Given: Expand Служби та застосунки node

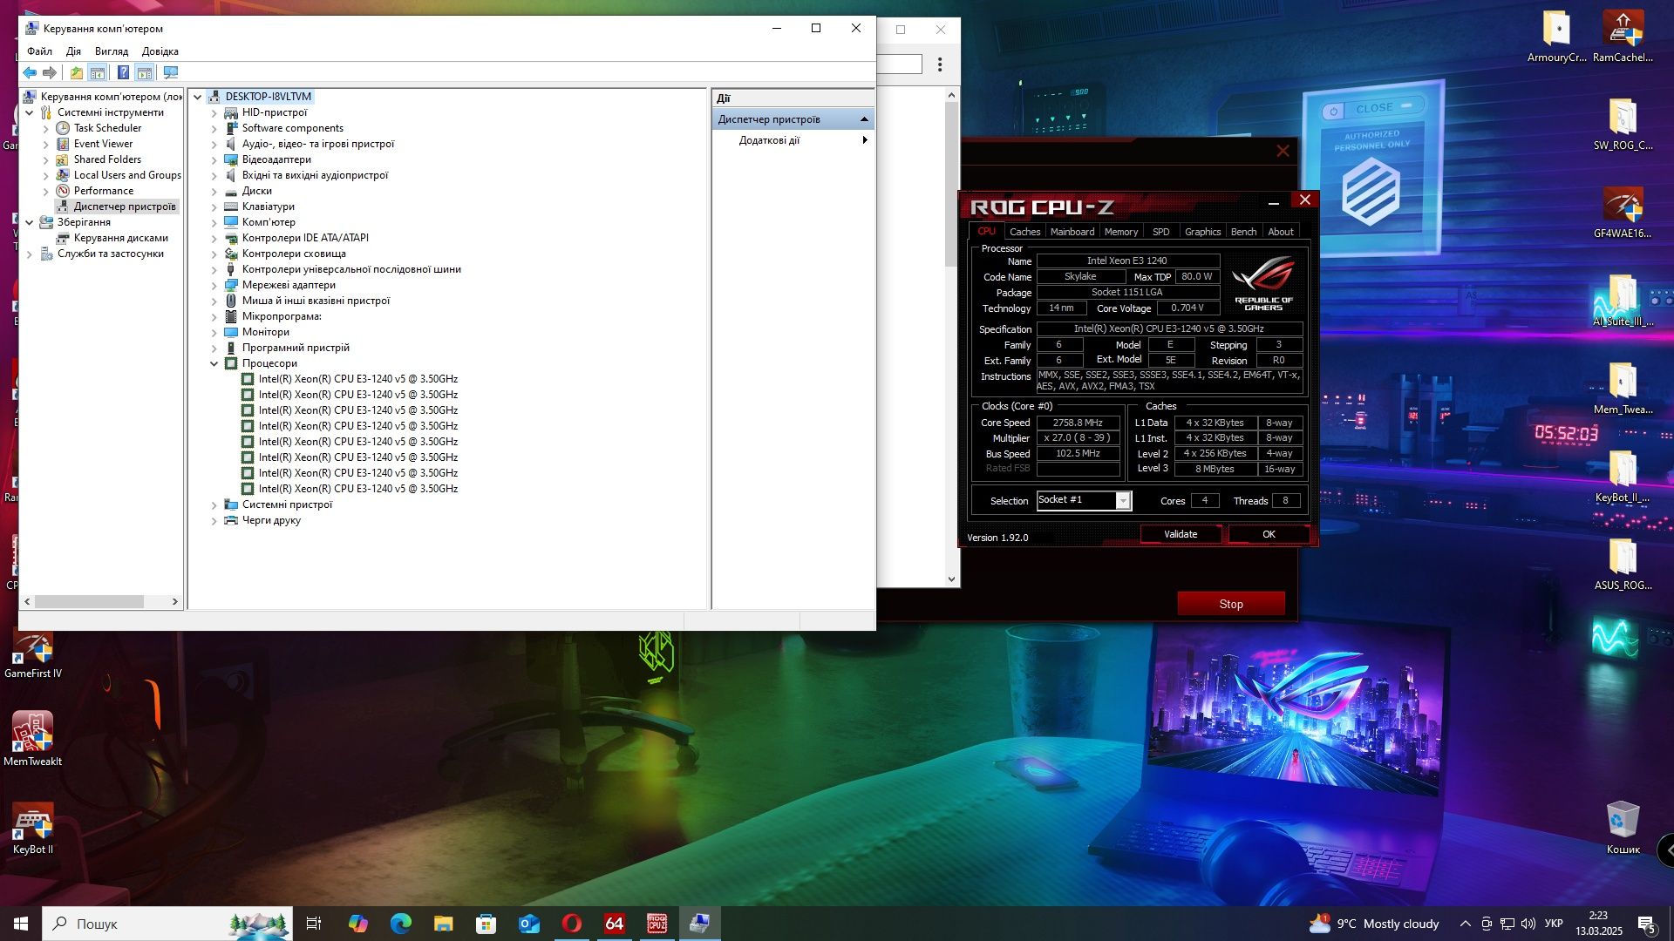Looking at the screenshot, I should [30, 254].
